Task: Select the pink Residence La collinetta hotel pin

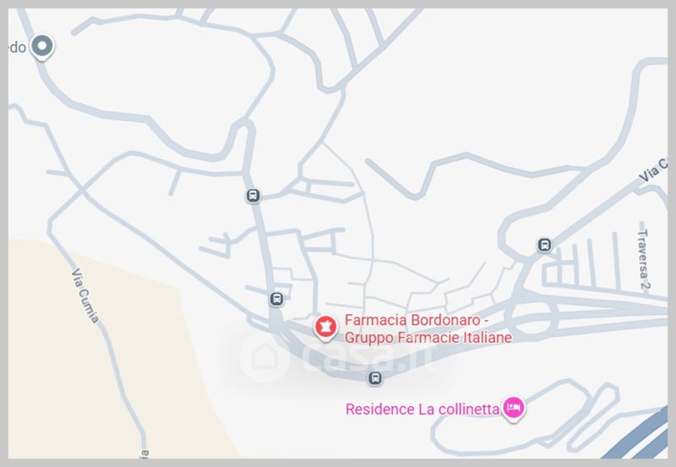Action: [x=514, y=408]
